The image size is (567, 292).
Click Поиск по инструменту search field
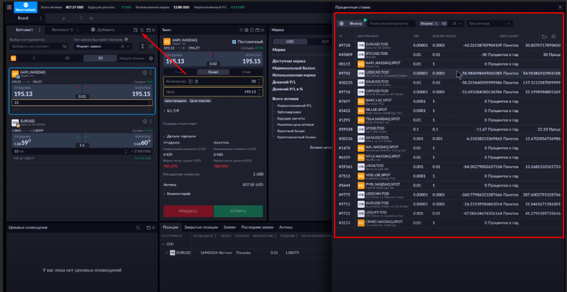click(x=391, y=23)
